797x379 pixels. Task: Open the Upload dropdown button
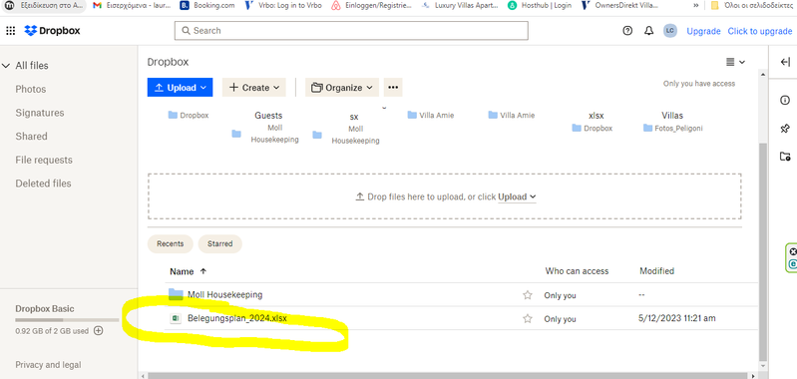(180, 88)
